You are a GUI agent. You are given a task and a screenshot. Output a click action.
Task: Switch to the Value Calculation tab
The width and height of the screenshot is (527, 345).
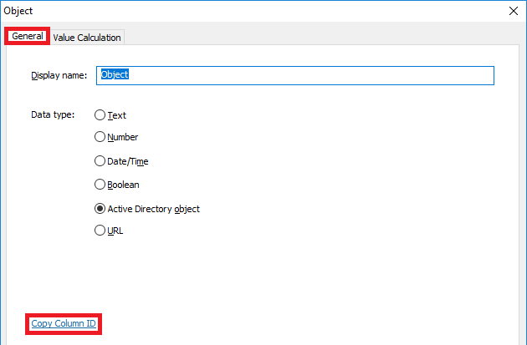87,38
